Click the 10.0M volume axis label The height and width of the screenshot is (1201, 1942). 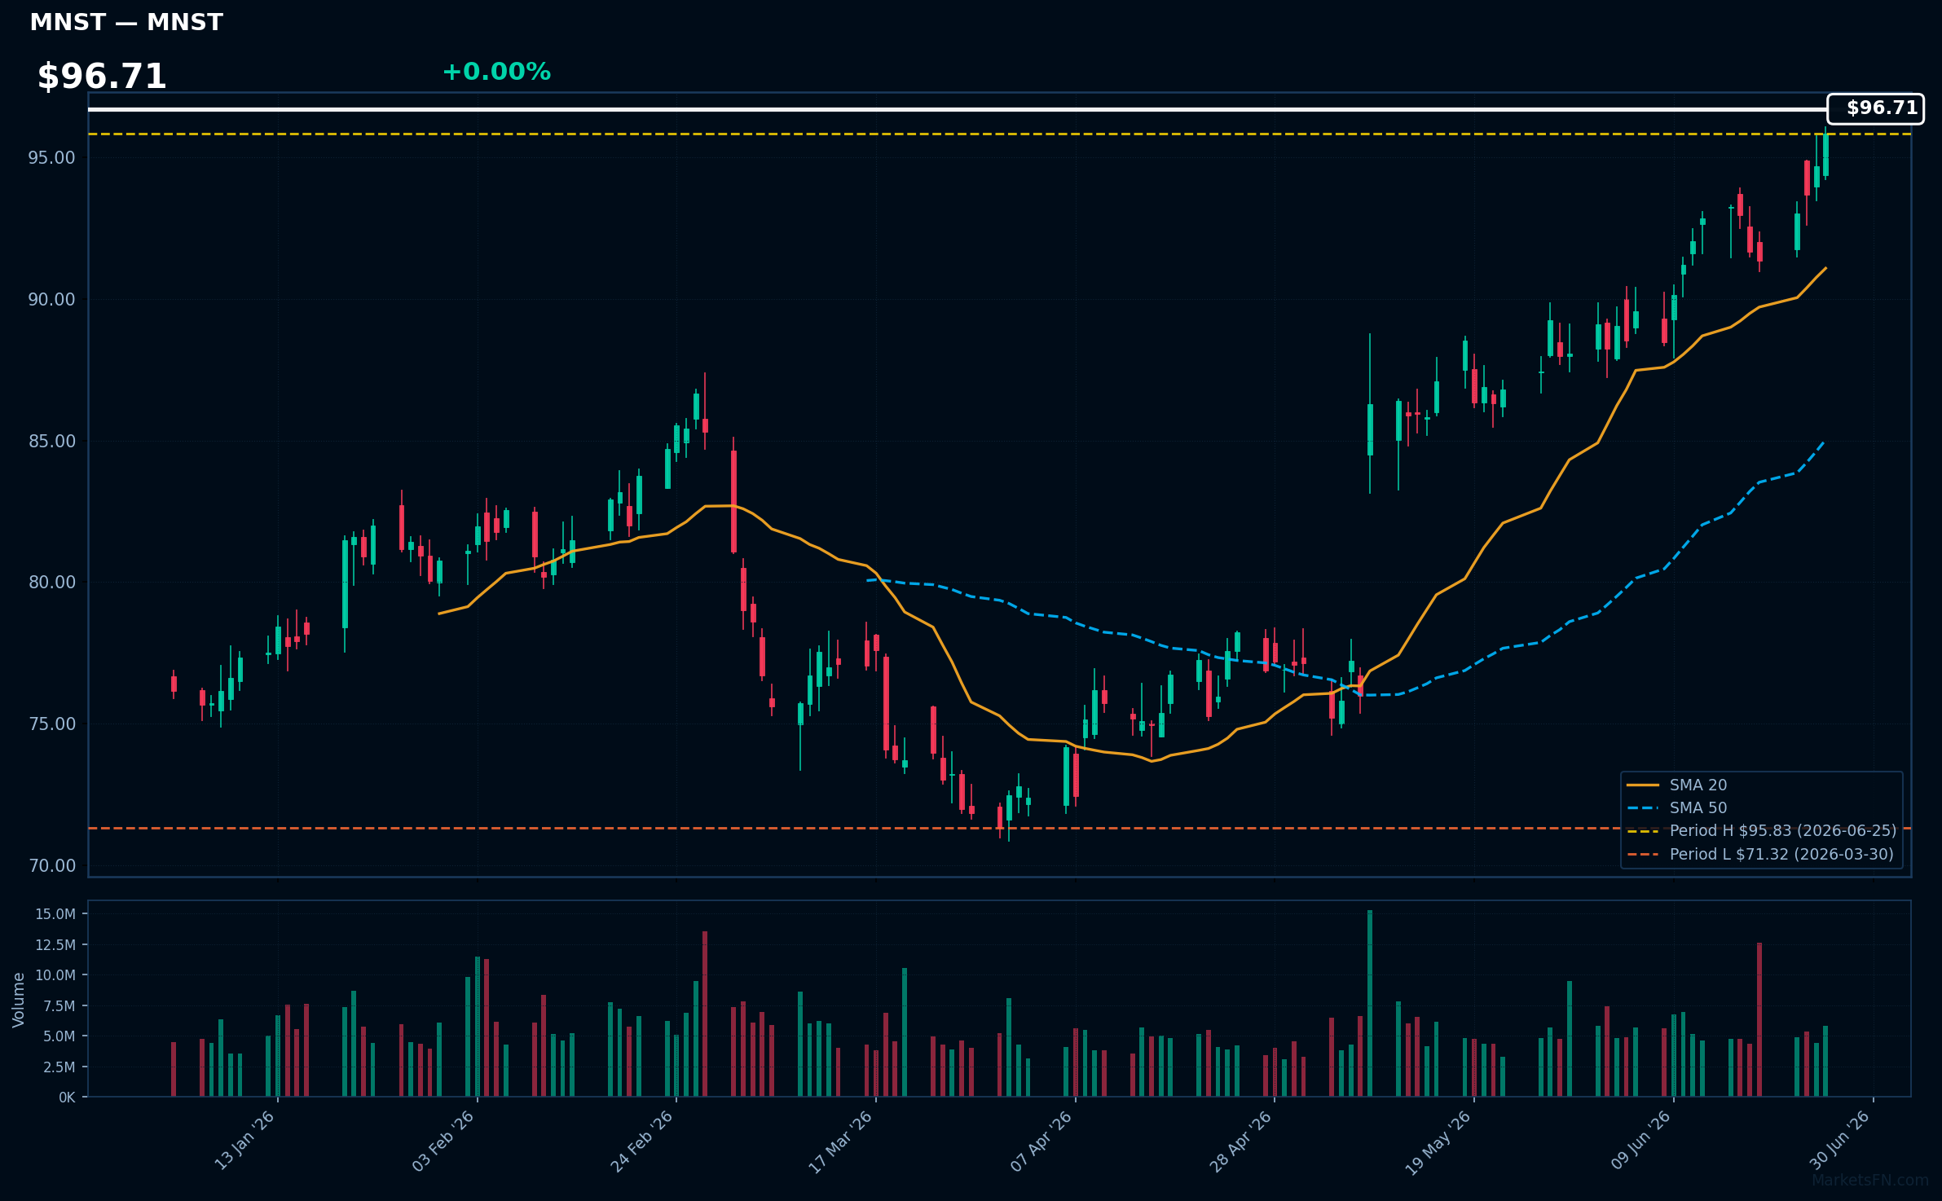[x=55, y=975]
